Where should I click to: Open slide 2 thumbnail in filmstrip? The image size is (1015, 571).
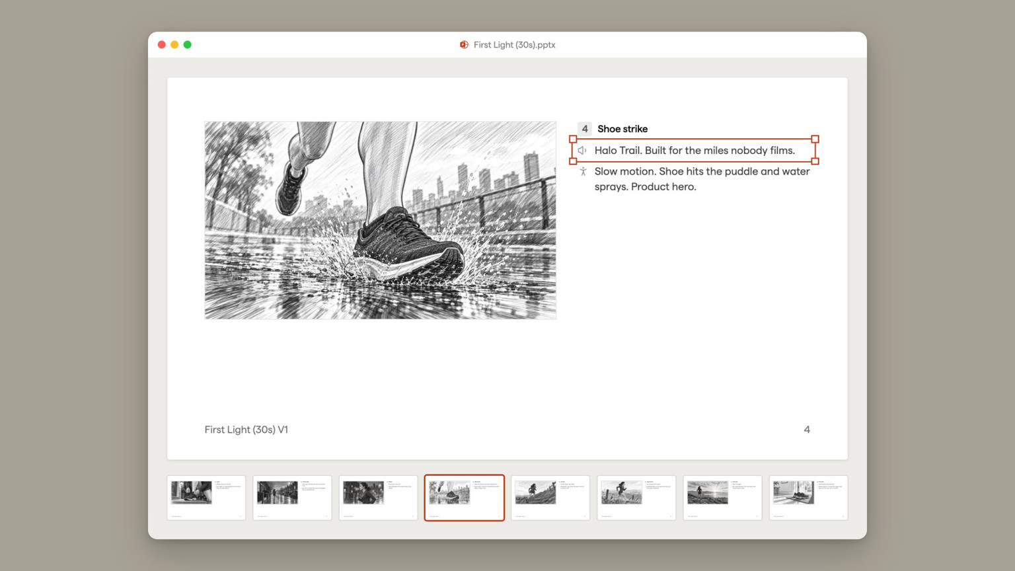pyautogui.click(x=292, y=498)
